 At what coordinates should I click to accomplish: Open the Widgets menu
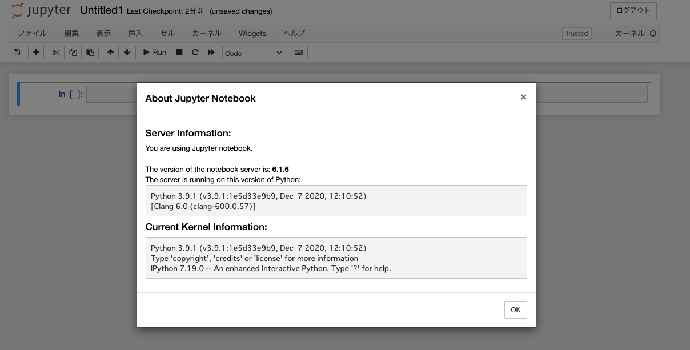click(x=252, y=33)
